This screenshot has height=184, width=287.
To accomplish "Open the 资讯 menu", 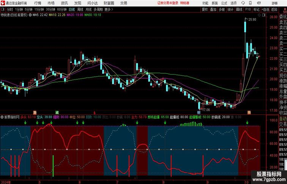I will pos(64,3).
